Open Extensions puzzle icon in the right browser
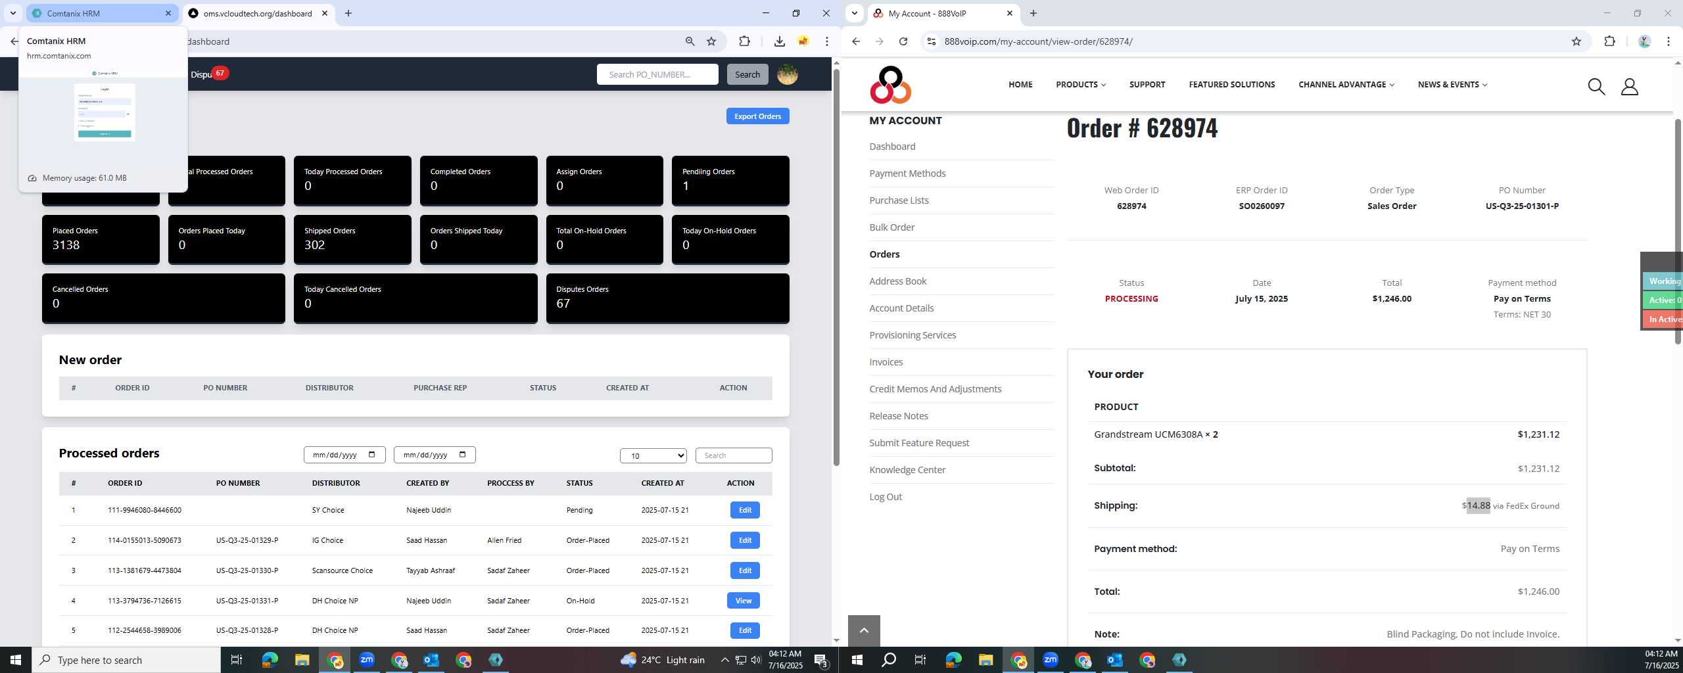The image size is (1683, 673). (x=1609, y=41)
